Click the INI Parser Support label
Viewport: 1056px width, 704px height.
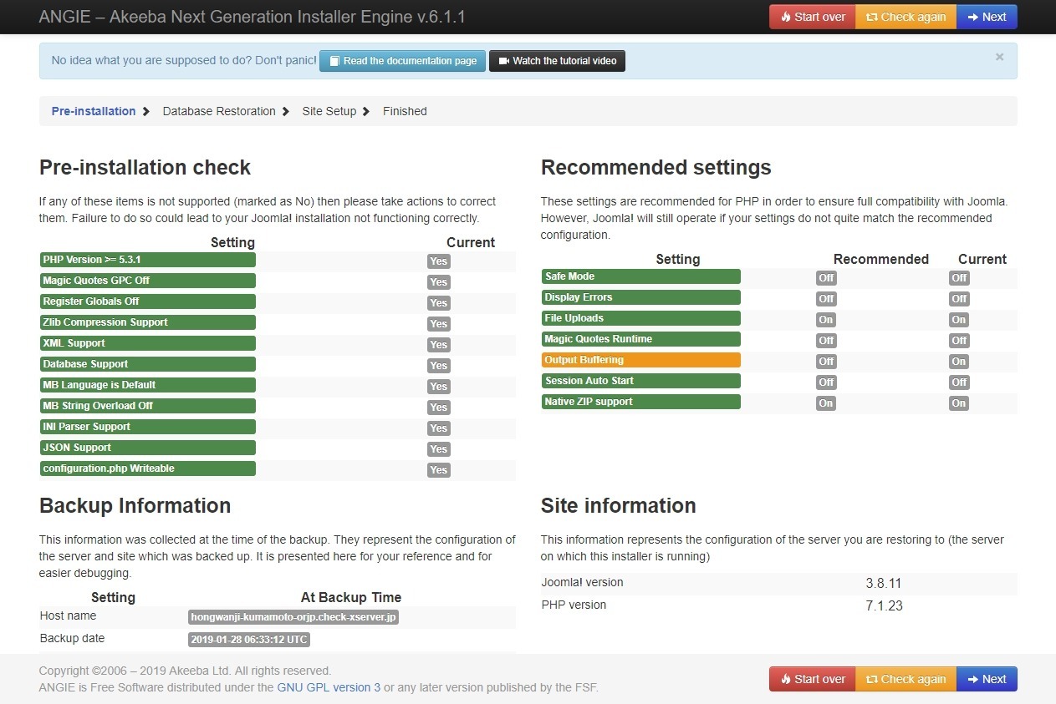148,427
